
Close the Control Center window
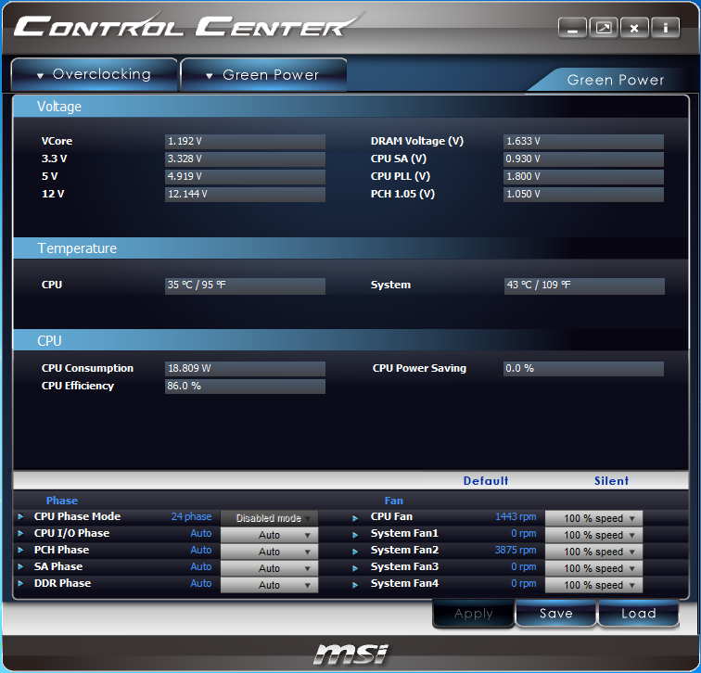634,28
